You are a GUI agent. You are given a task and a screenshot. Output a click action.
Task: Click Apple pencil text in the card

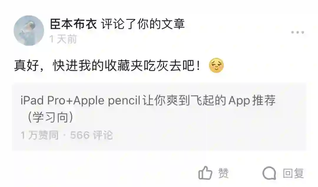tap(107, 100)
